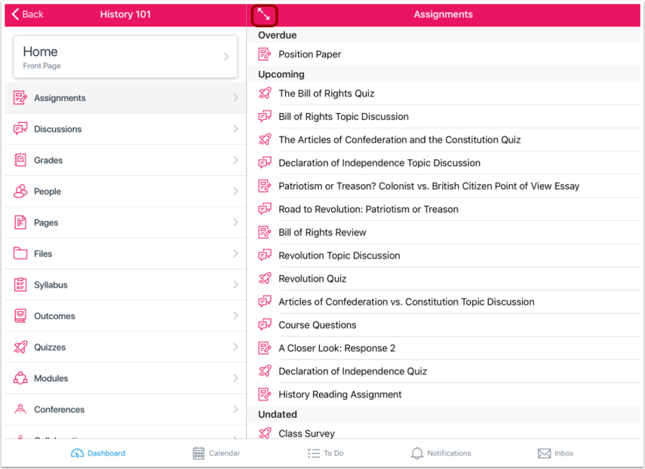Click the Discussions speech bubble icon
This screenshot has height=469, width=645.
tap(20, 129)
